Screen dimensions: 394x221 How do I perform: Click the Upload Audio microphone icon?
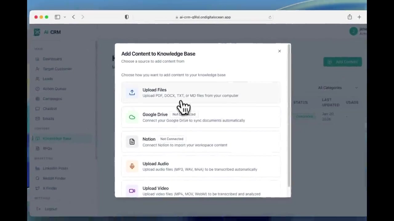(x=132, y=166)
